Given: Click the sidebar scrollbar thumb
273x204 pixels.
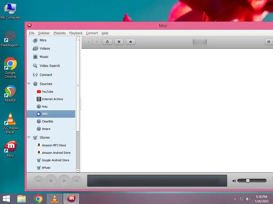Looking at the screenshot, I should point(78,86).
